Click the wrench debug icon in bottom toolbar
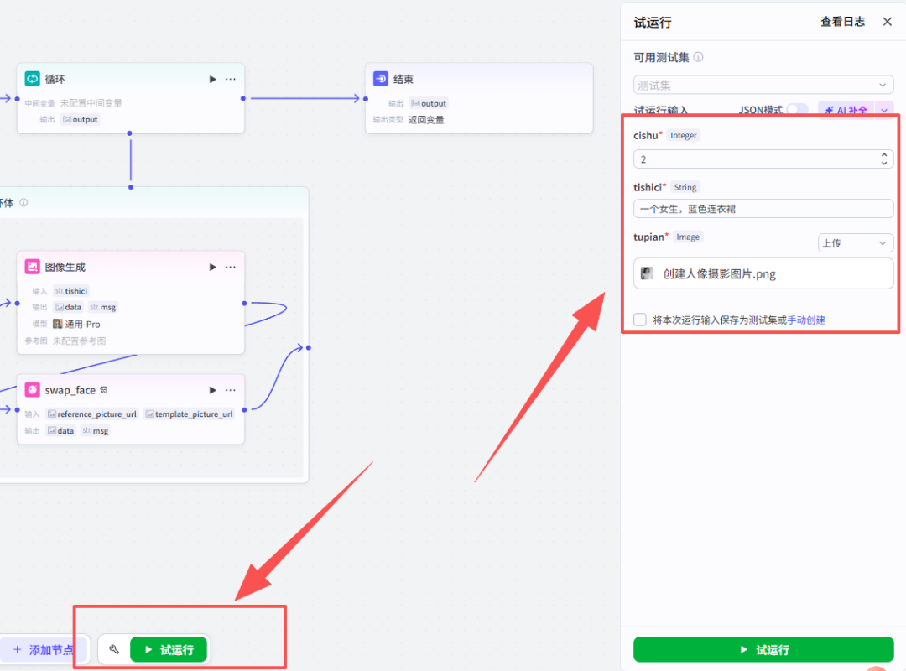This screenshot has height=671, width=906. point(114,649)
